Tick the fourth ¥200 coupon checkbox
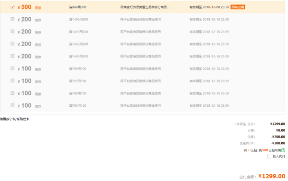This screenshot has height=181, width=288. tap(12, 56)
